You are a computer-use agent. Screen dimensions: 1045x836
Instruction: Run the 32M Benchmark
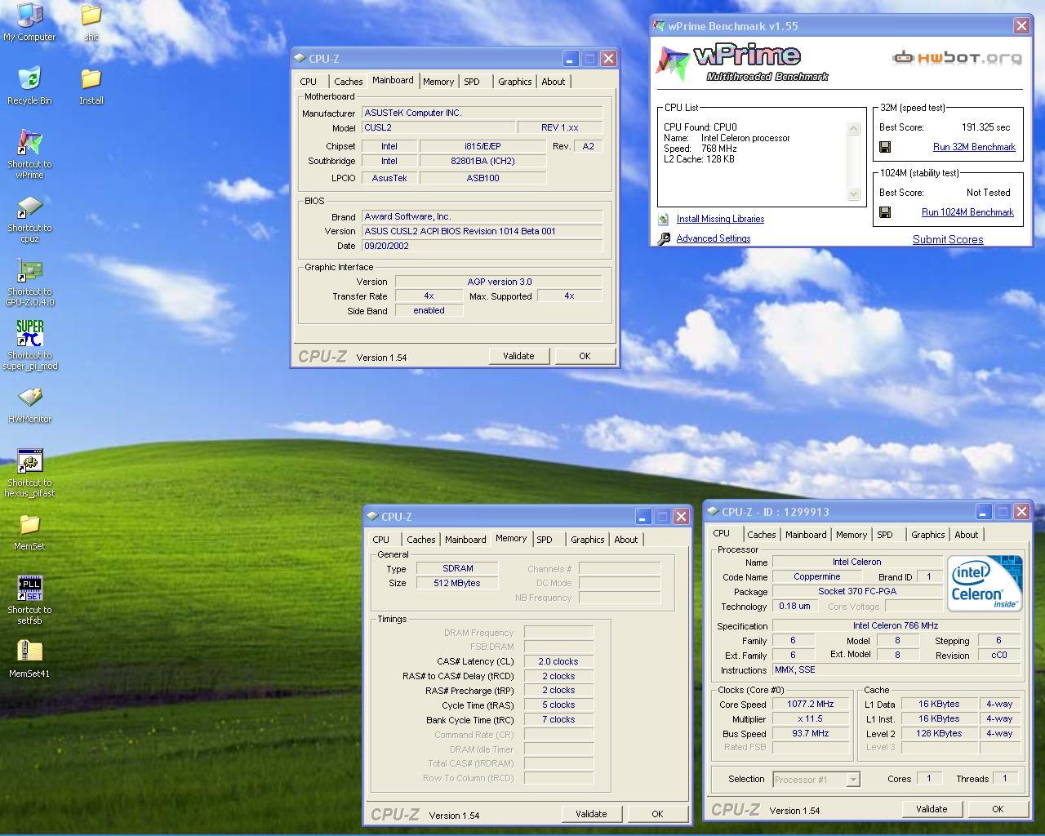click(x=974, y=147)
